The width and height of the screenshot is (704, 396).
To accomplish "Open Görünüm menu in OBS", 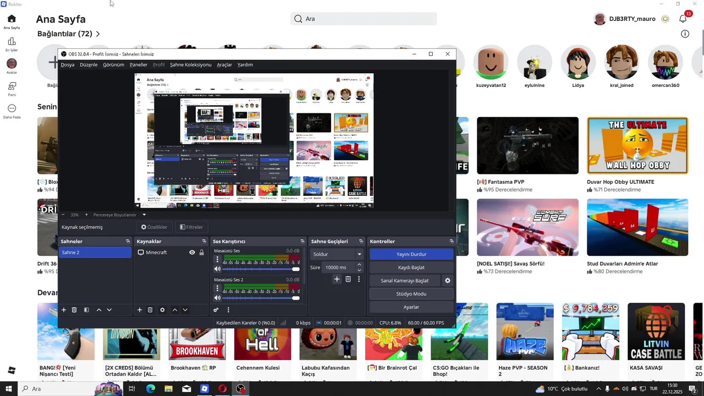I will pos(113,64).
